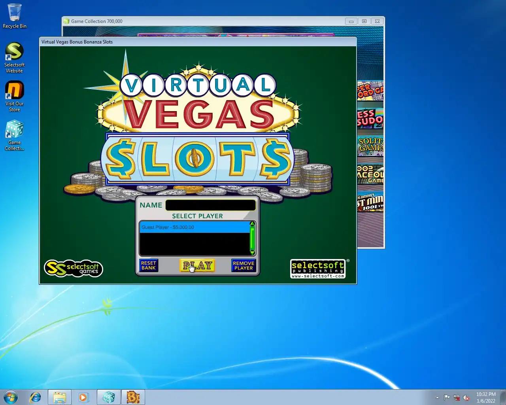Click into the NAME input field

pyautogui.click(x=210, y=205)
